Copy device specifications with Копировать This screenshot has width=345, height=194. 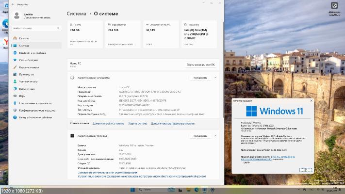click(x=200, y=78)
